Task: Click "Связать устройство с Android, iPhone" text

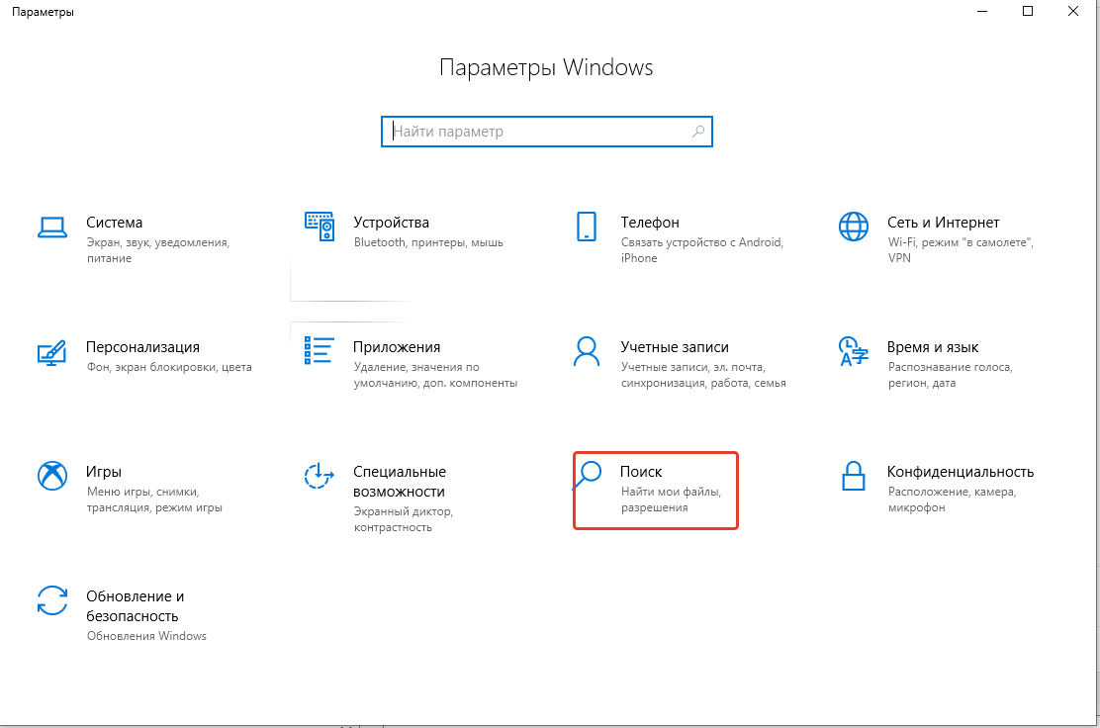Action: pyautogui.click(x=702, y=250)
